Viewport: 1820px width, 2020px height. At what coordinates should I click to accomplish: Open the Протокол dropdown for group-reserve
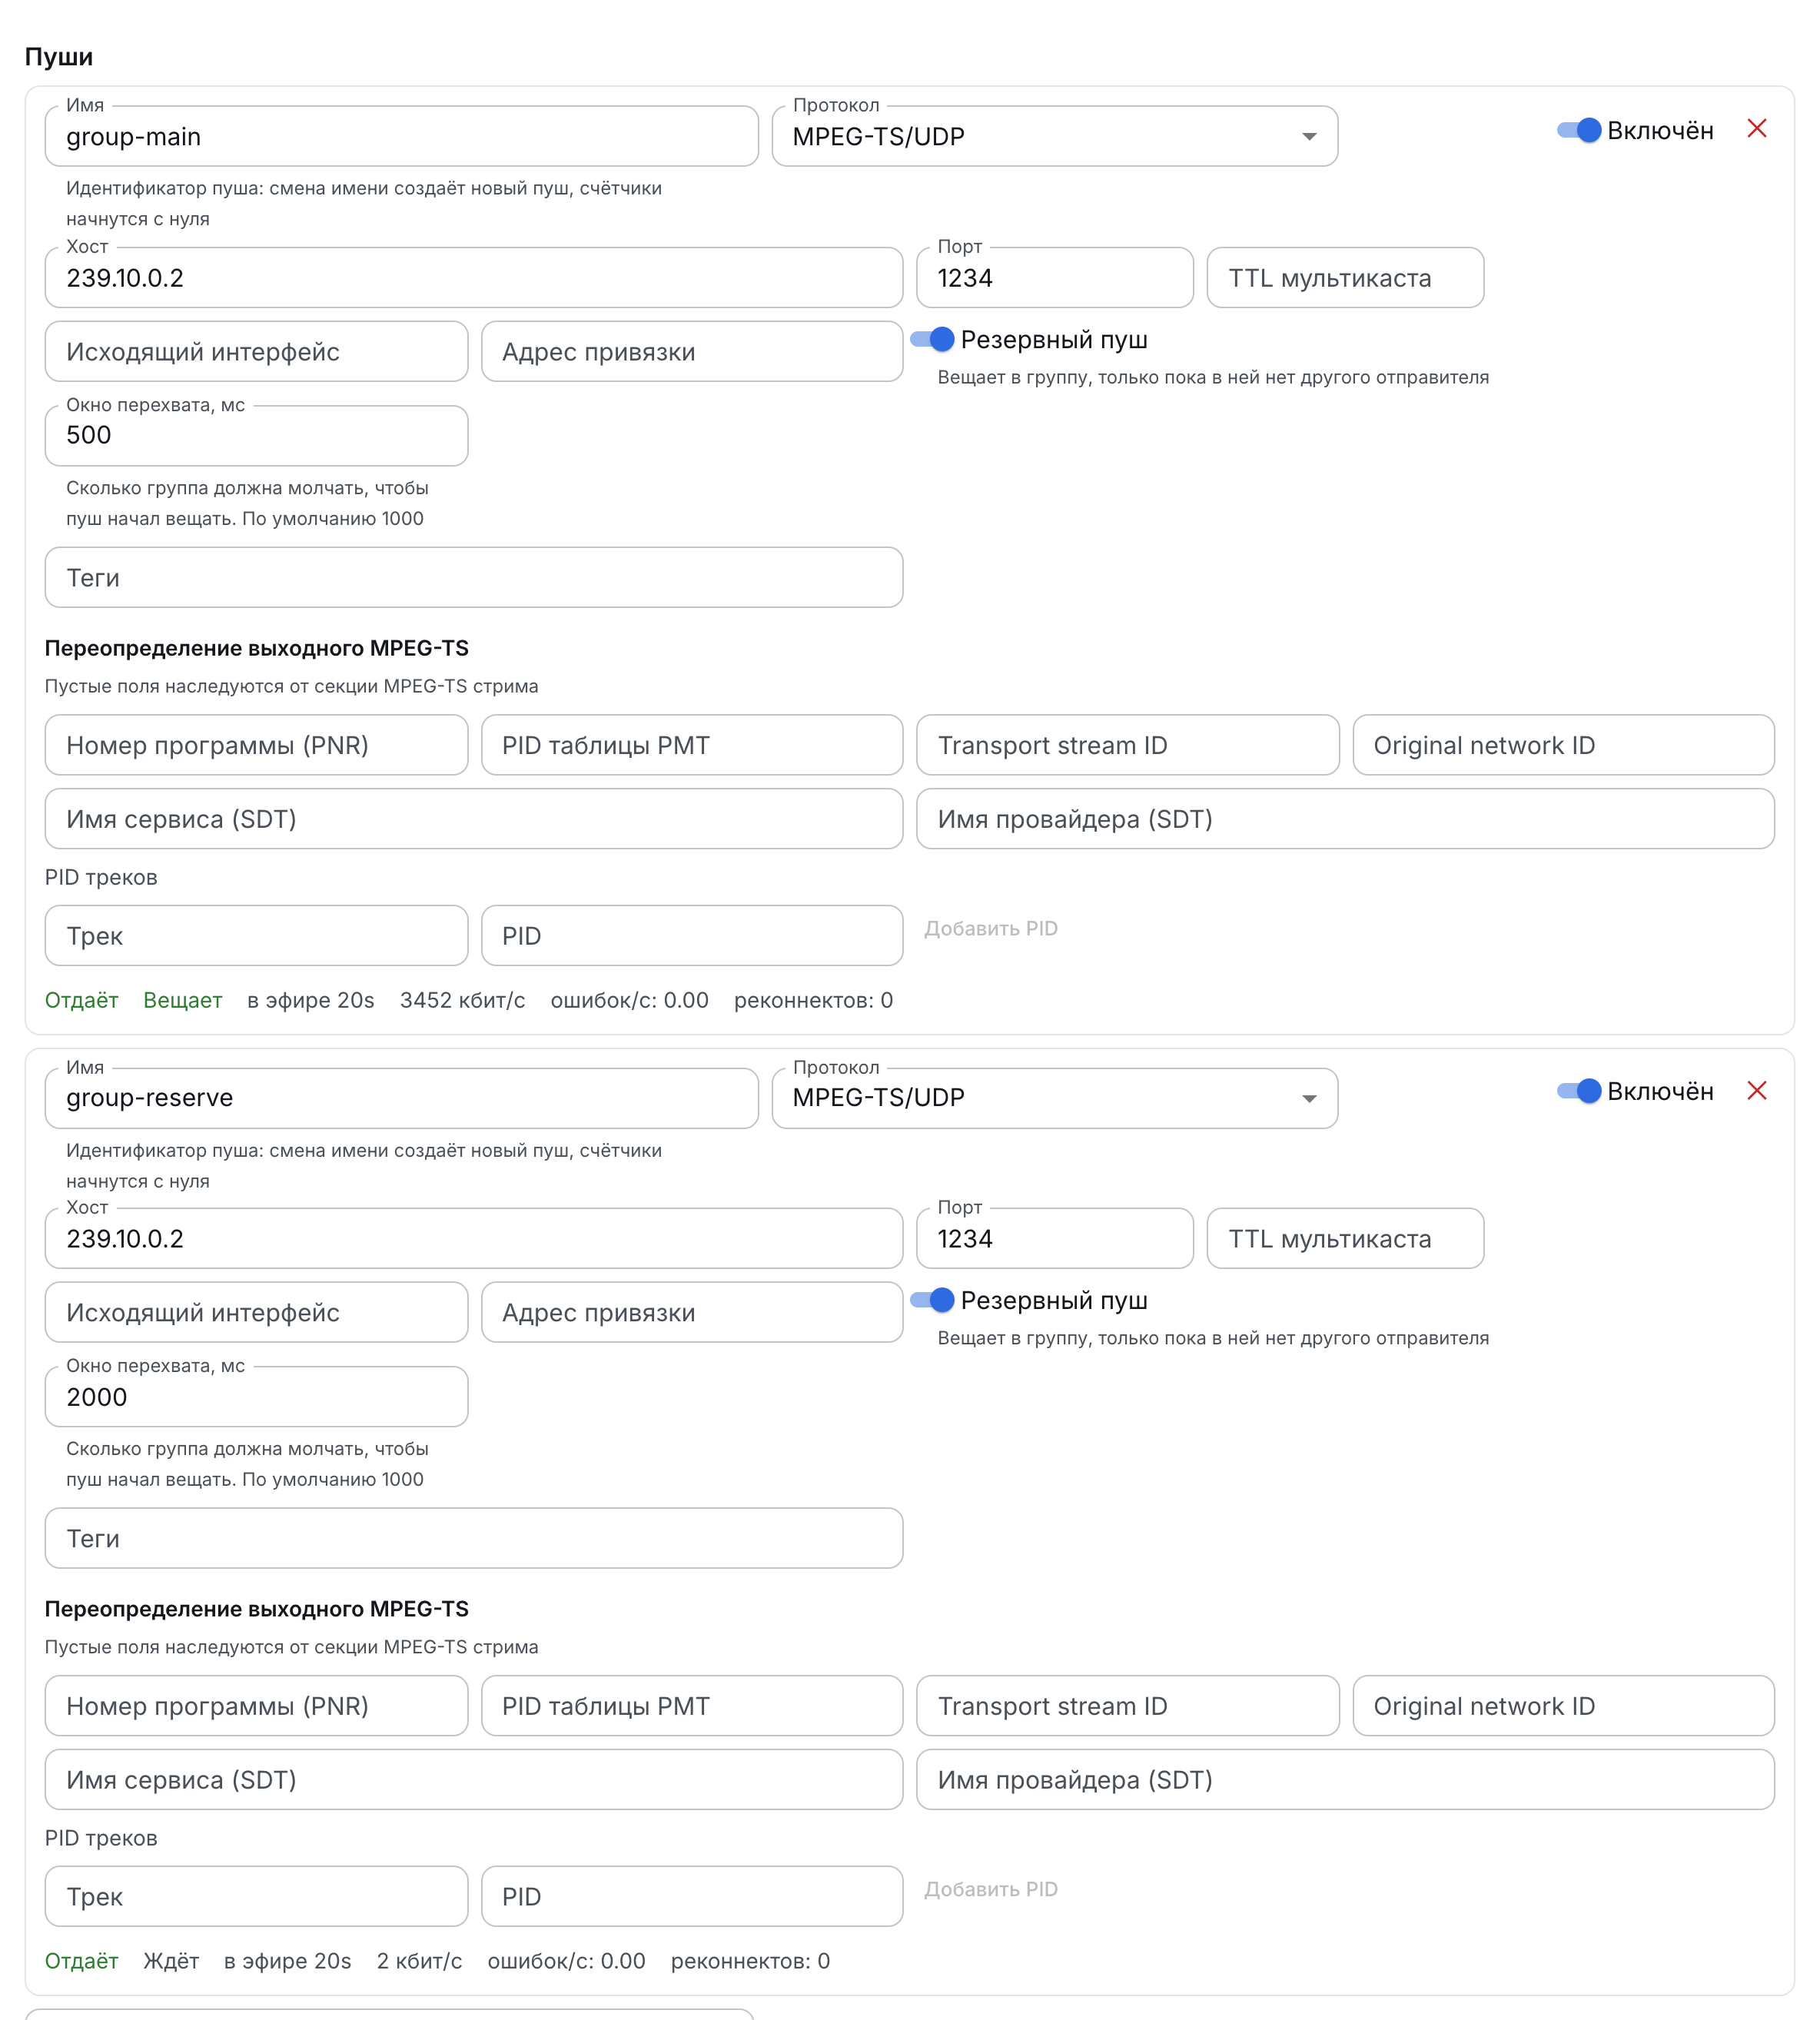point(1055,1098)
